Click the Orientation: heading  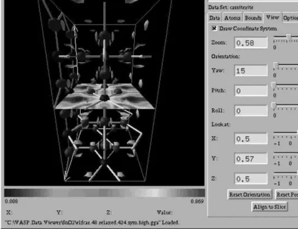tap(225, 56)
